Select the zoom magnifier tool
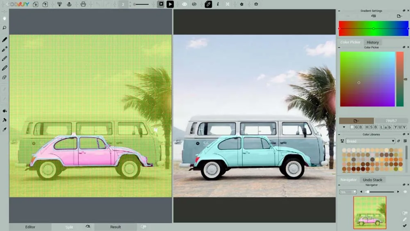 pos(5,28)
